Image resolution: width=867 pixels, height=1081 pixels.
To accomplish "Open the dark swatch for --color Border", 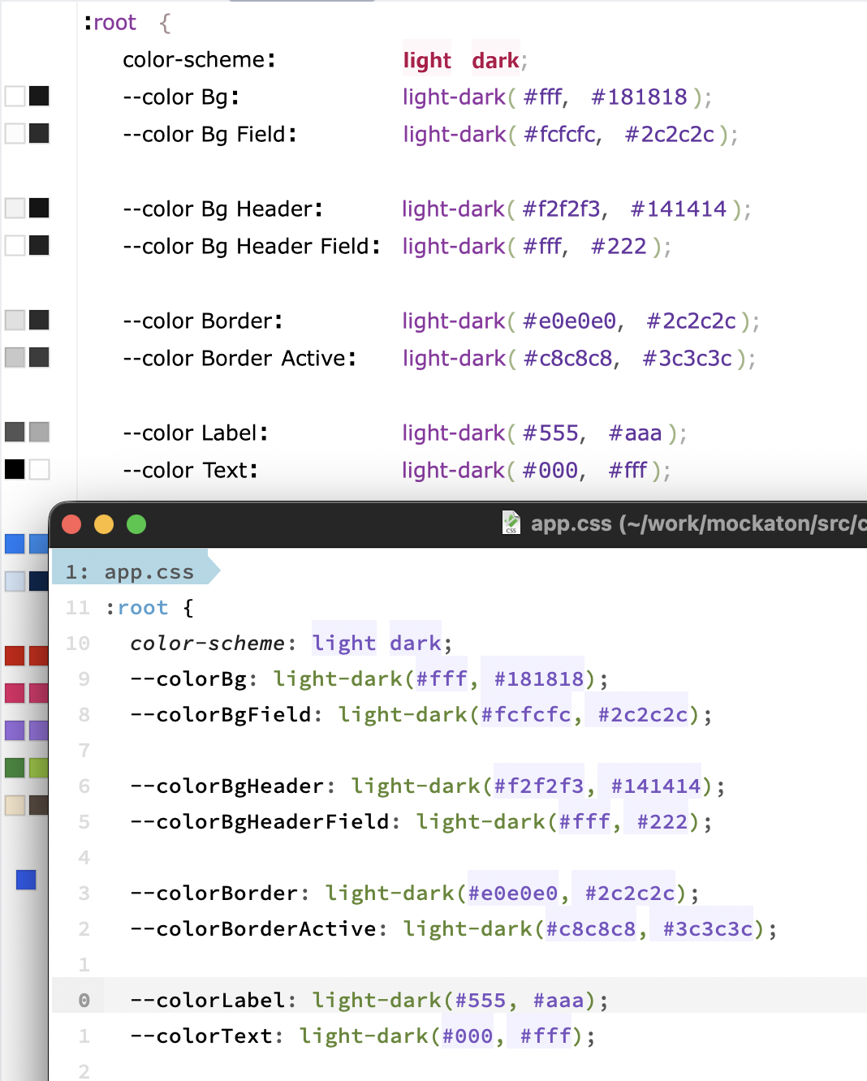I will click(x=39, y=320).
